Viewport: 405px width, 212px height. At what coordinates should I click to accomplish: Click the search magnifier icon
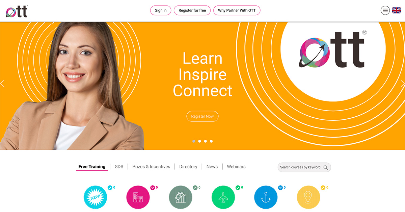tap(326, 167)
